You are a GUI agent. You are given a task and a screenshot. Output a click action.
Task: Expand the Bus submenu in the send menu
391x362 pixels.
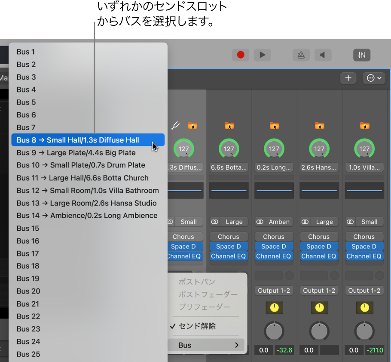click(206, 345)
